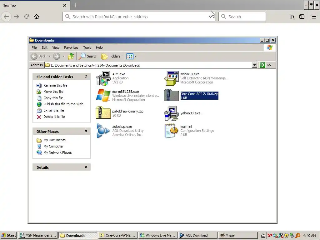This screenshot has height=240, width=320.
Task: Click the Yahoo tray icon
Action: click(270, 236)
